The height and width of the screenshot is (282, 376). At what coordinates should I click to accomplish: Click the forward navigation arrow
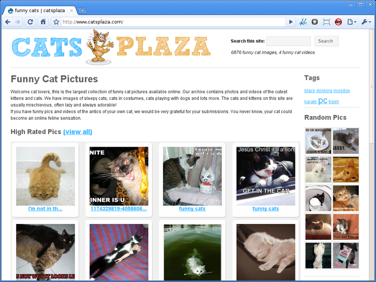click(x=18, y=22)
